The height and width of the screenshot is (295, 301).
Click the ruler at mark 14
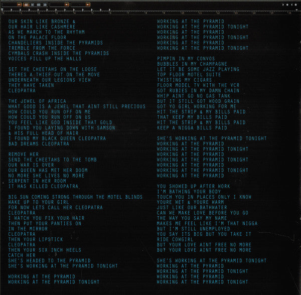[x=254, y=13]
